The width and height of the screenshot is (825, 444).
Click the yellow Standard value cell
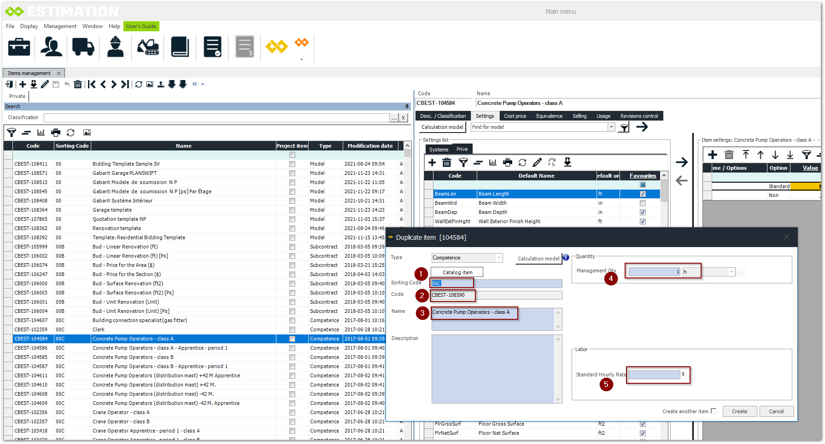805,186
